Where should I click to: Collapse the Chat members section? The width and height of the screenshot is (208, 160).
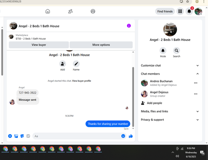170,74
